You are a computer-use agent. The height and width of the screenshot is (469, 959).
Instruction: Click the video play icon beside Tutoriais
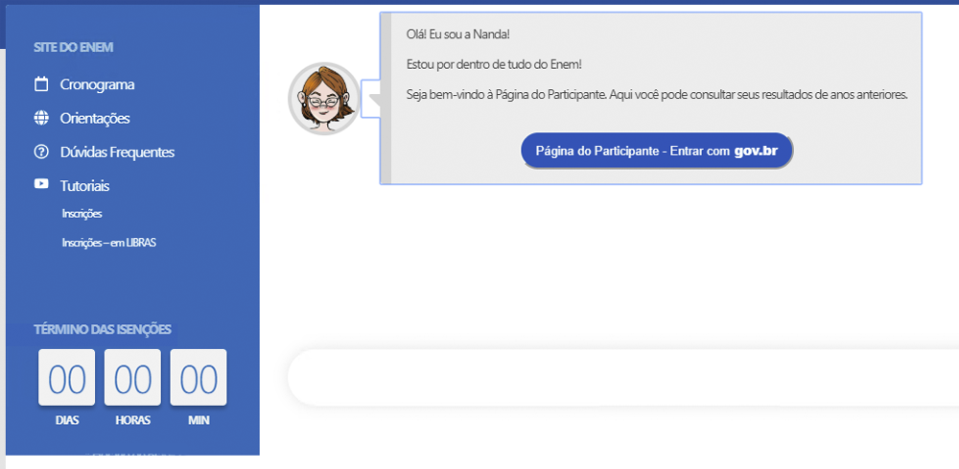point(41,184)
